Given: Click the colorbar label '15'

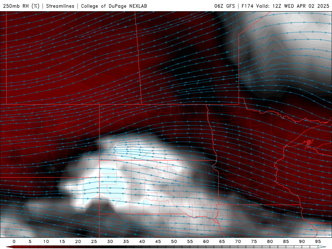Looking at the screenshot, I should [x=62, y=242].
